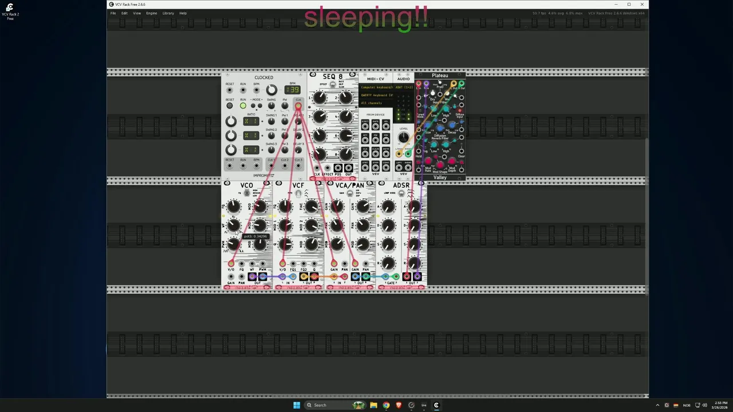The image size is (733, 412).
Task: Click the Clocked CLK master output jack
Action: (298, 106)
